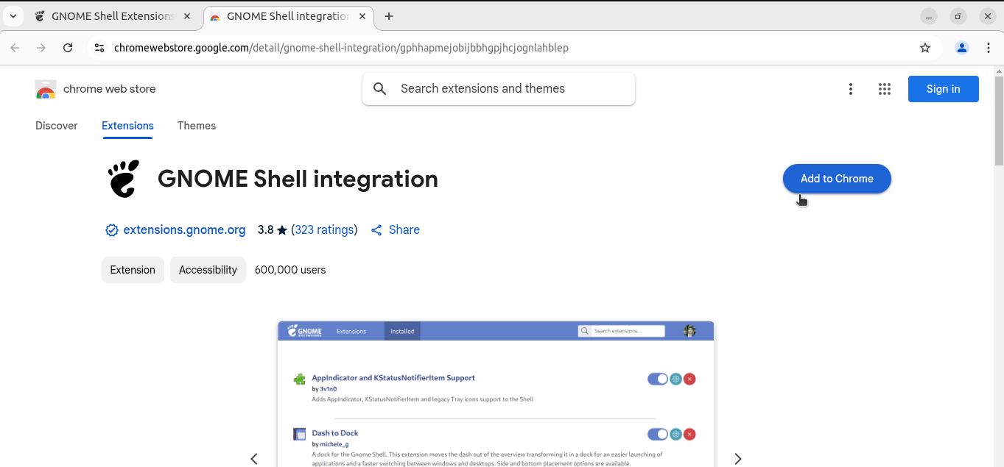Close the GNOME Shell Extensions tab
1004x467 pixels.
[187, 16]
